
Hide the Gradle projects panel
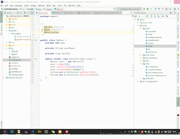(x=175, y=13)
